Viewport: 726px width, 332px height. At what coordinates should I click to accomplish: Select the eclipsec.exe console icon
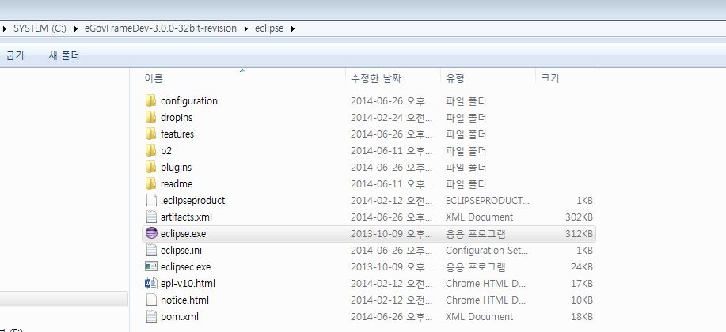152,267
